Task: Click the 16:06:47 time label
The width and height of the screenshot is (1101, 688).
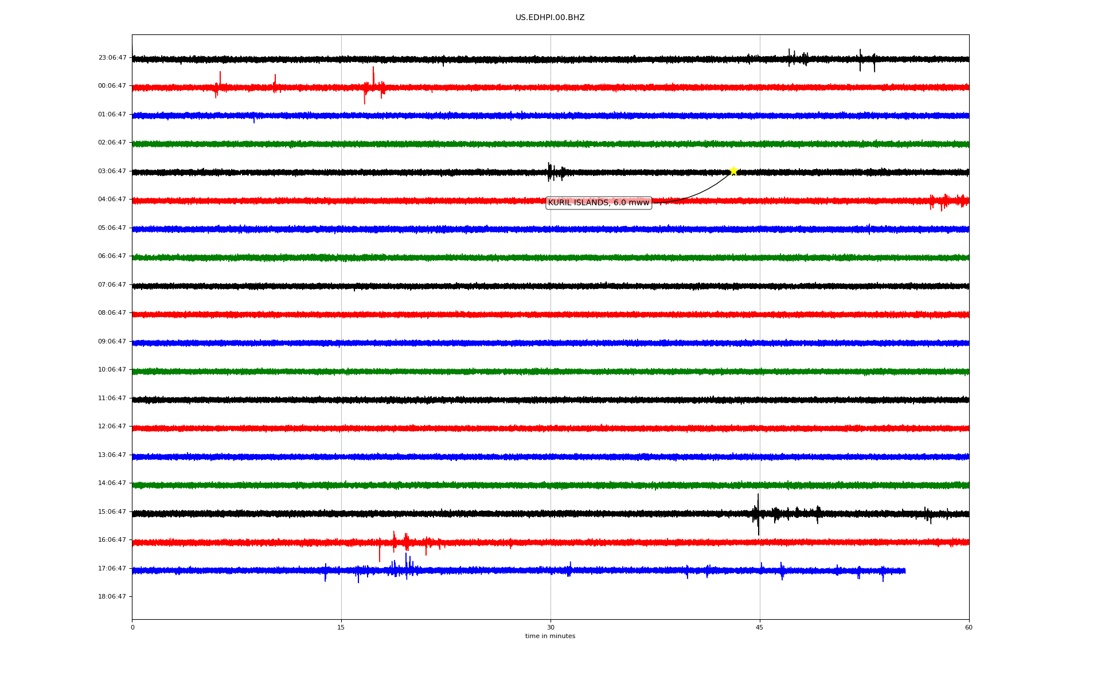Action: pos(112,540)
